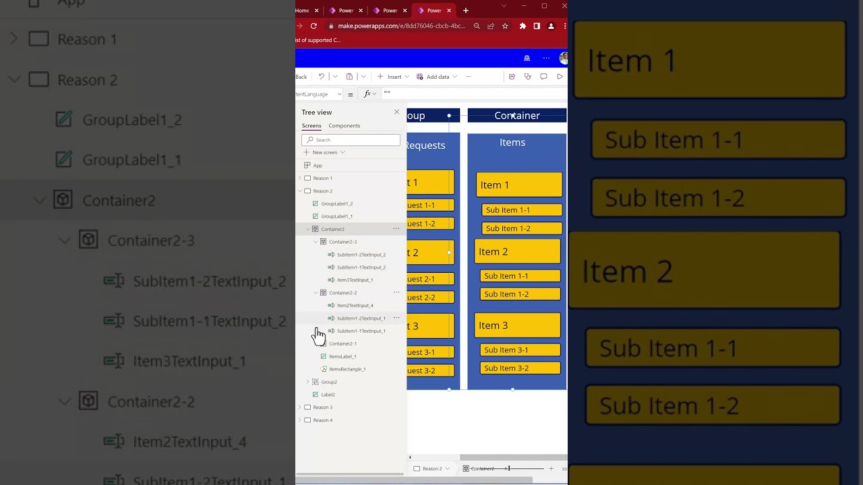The height and width of the screenshot is (485, 863).
Task: Click the Environment icon in blue header
Action: [x=527, y=58]
